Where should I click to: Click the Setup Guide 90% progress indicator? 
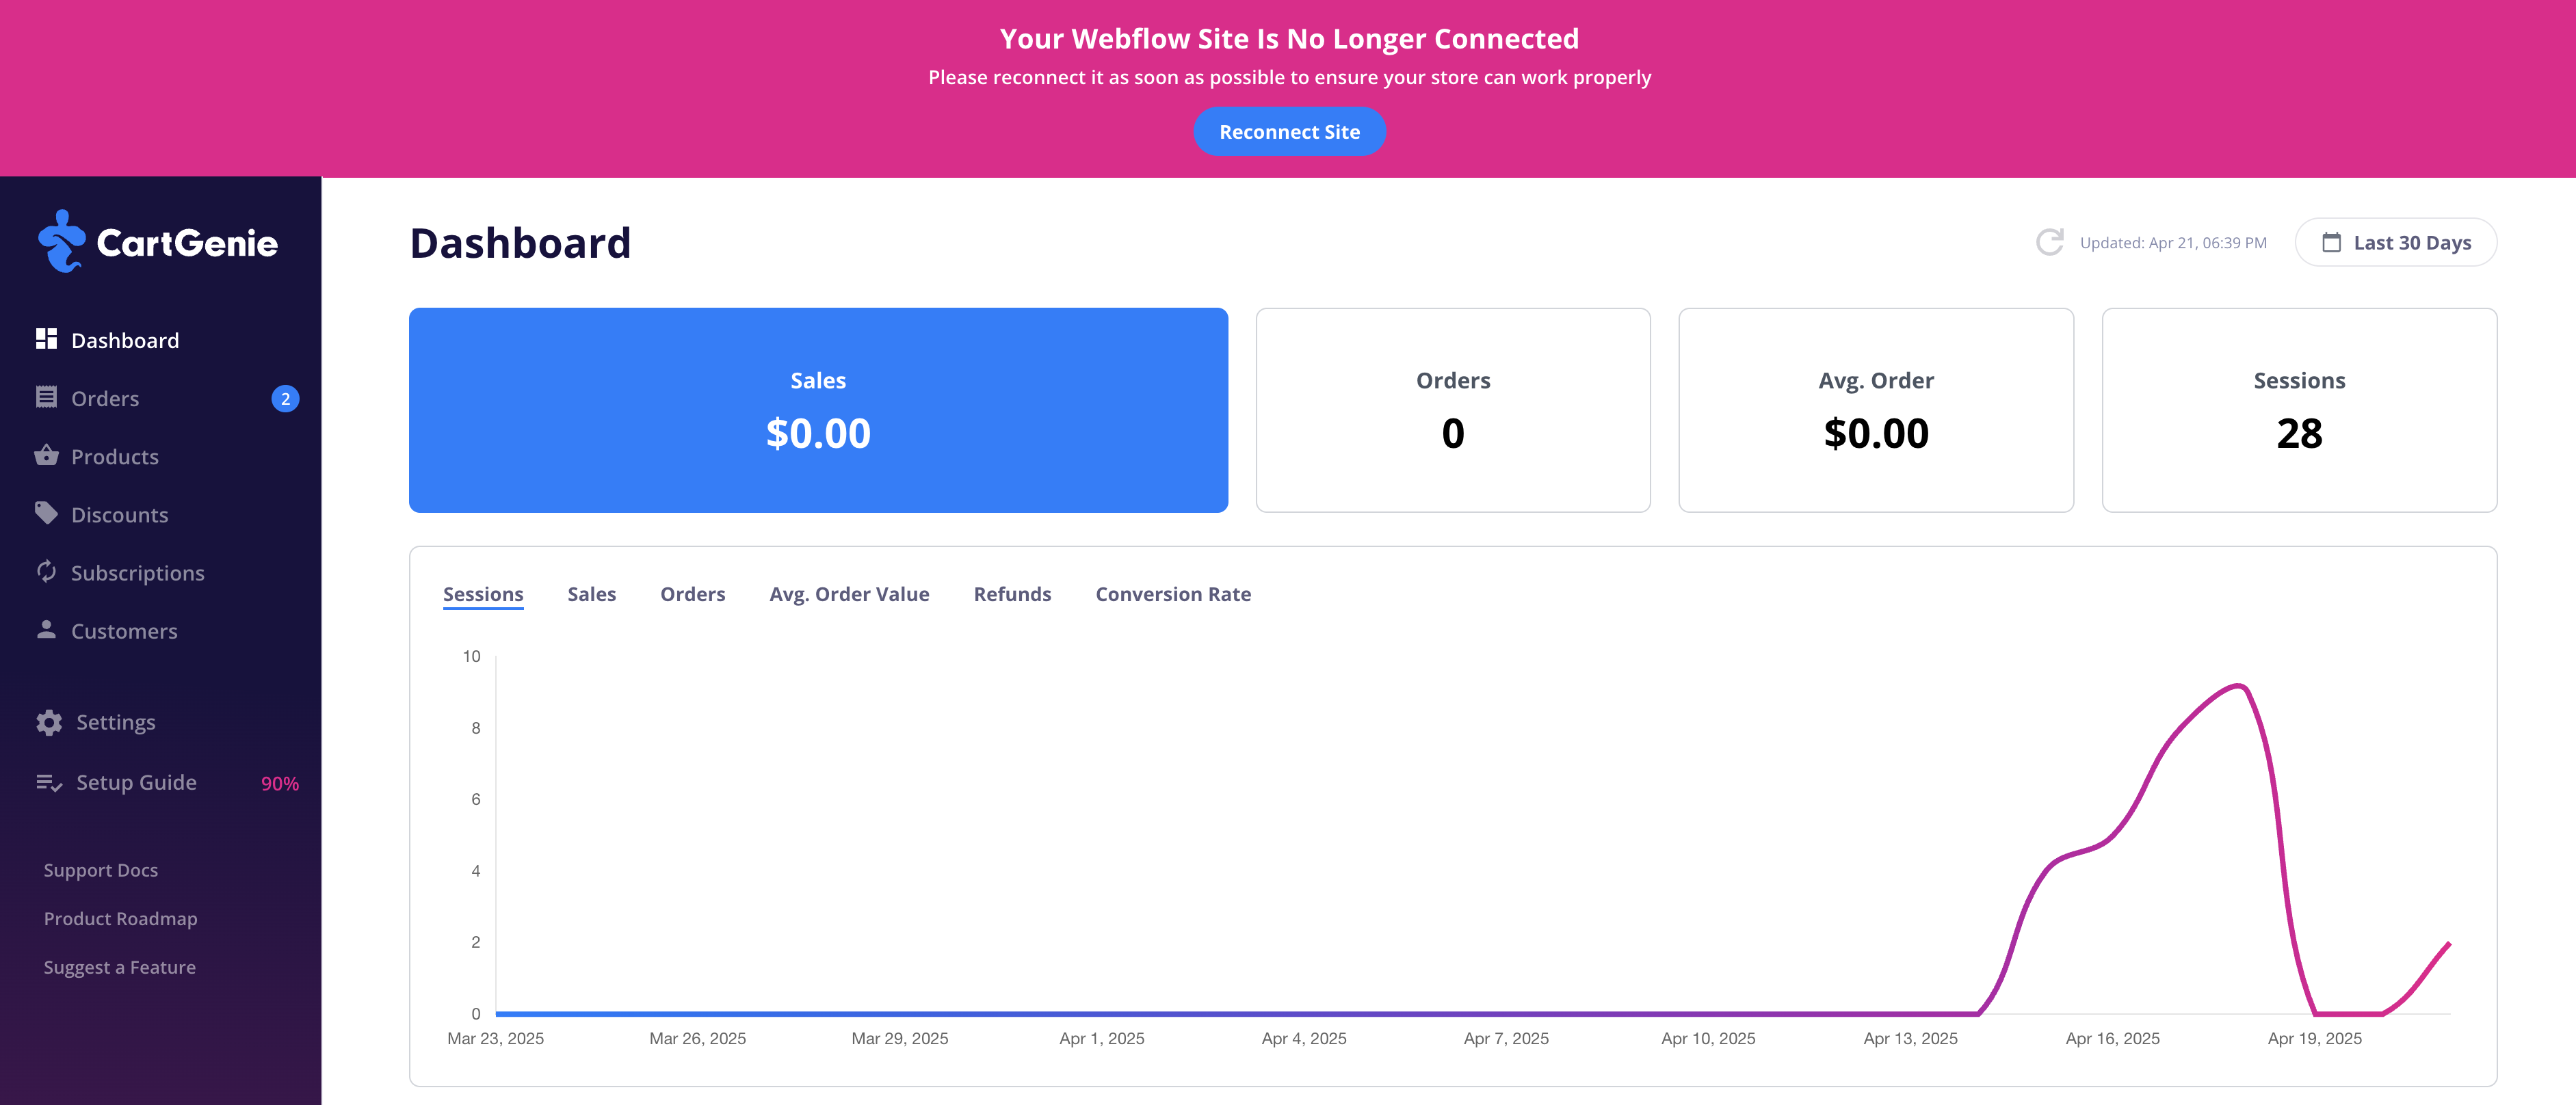coord(280,784)
